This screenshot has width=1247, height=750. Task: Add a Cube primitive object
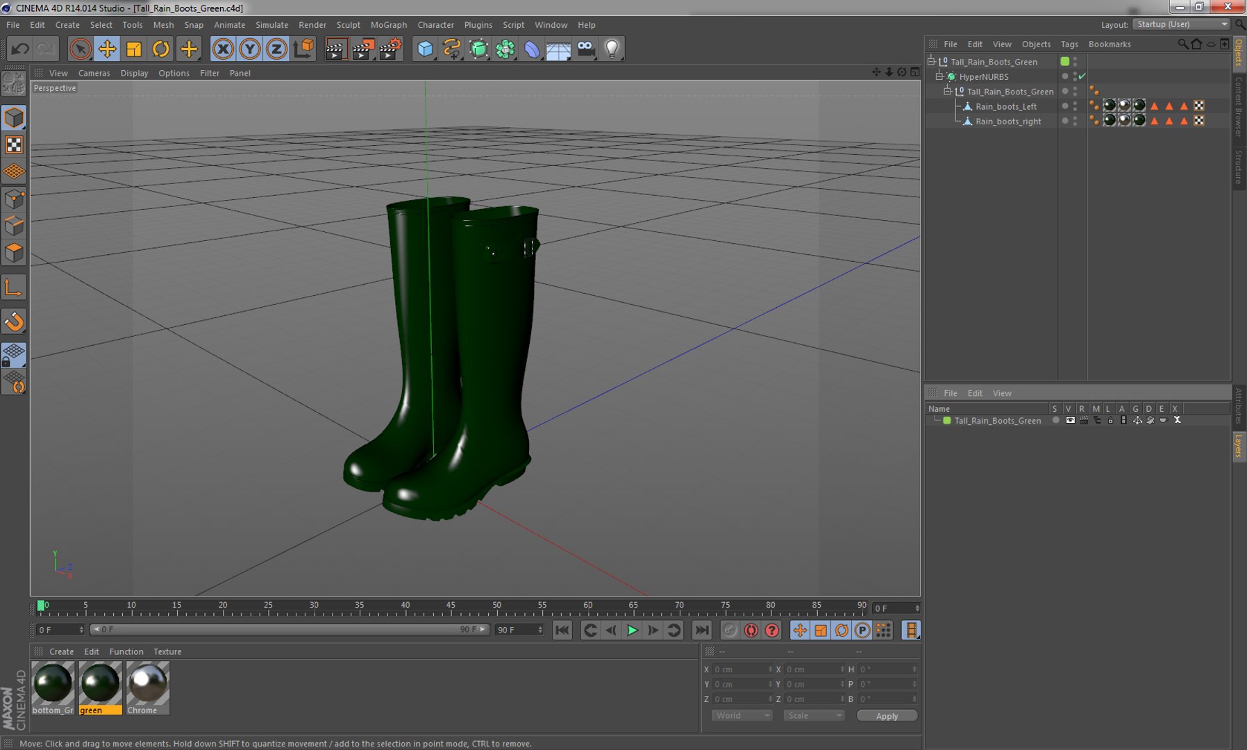(425, 49)
